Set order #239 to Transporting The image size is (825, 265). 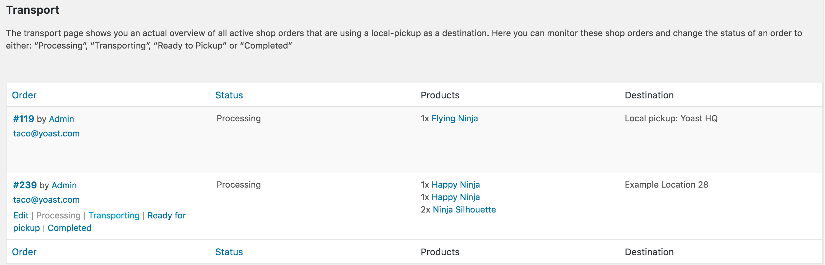[x=114, y=215]
